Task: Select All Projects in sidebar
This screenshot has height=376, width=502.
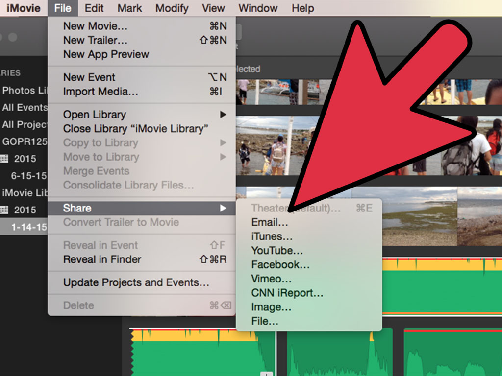Action: [x=25, y=124]
